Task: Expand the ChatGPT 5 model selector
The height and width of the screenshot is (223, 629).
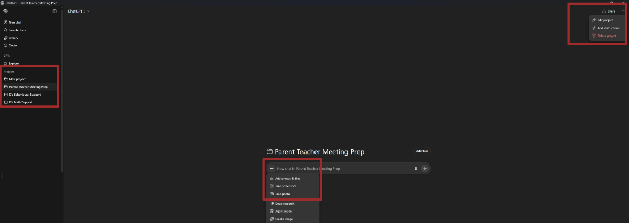Action: pyautogui.click(x=79, y=11)
